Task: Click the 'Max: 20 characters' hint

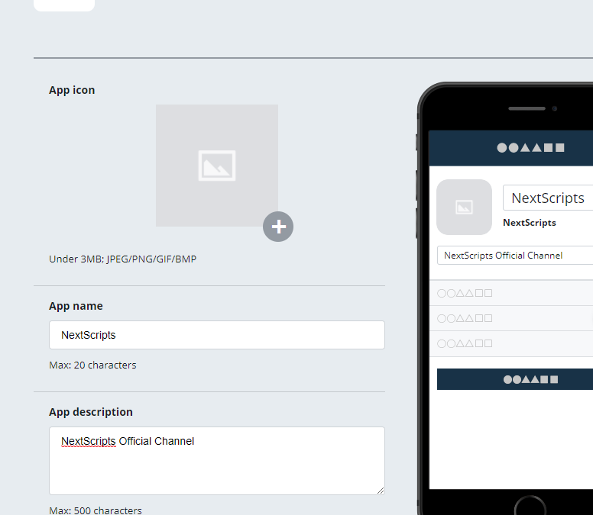Action: click(92, 365)
